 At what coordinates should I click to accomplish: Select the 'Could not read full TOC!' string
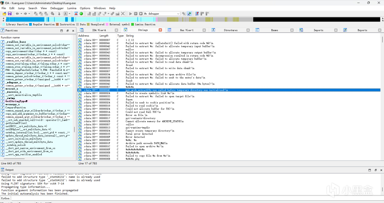point(229,112)
